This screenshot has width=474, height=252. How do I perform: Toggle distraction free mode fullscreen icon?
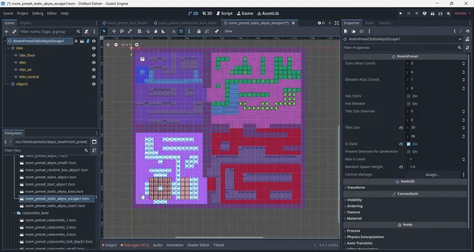(337, 23)
